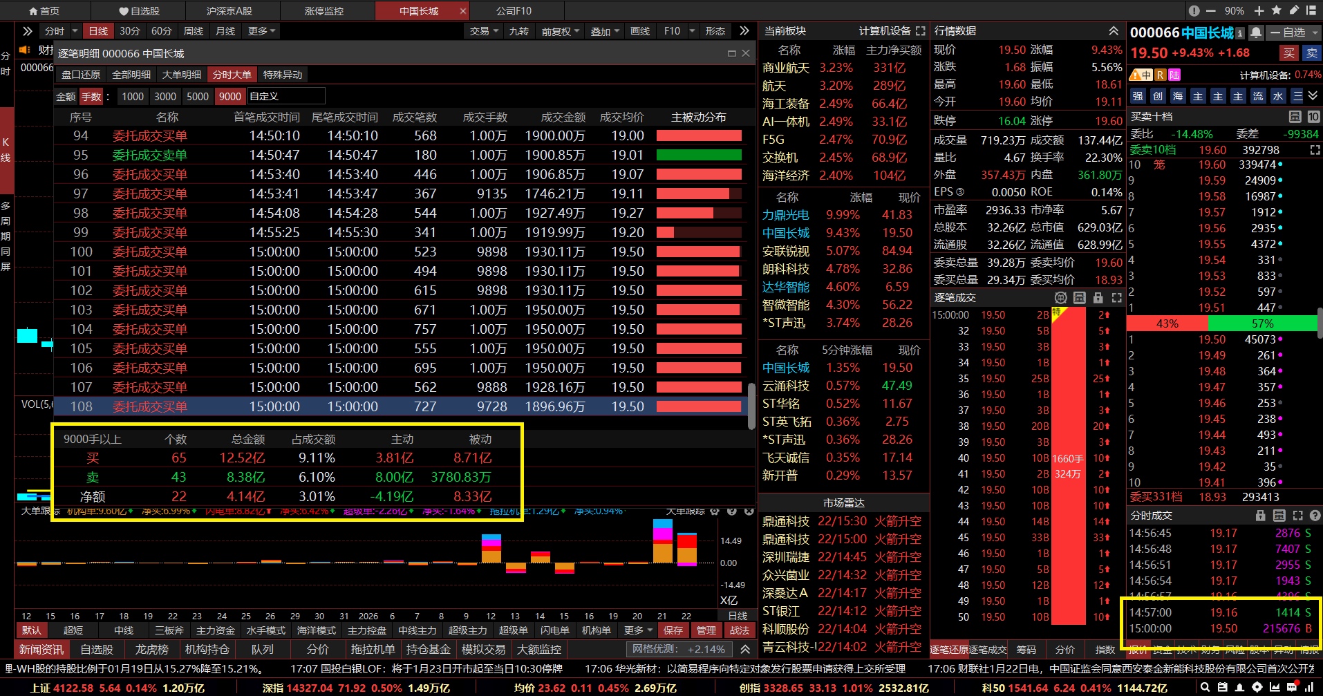Select the 1000 threshold filter
1323x696 pixels.
(133, 97)
